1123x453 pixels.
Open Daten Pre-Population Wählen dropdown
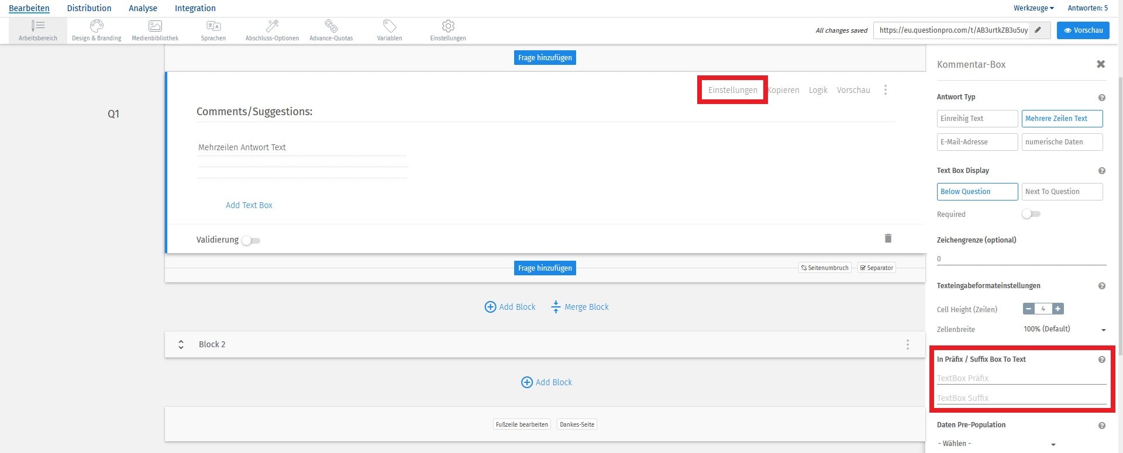[x=996, y=444]
